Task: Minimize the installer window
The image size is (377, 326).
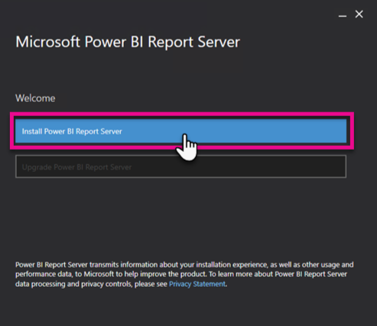Action: (x=343, y=16)
